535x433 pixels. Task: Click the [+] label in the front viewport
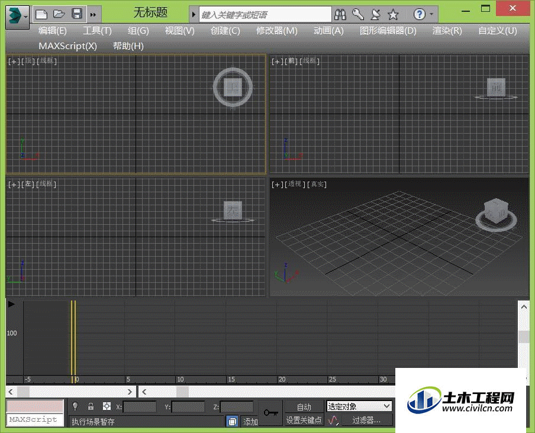277,62
